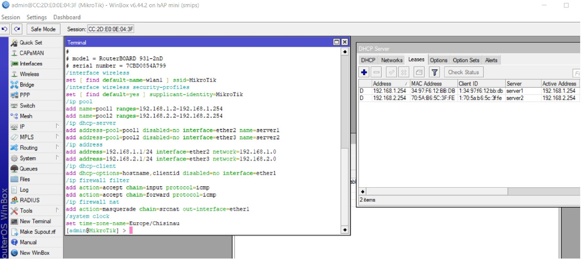Select lease row 192.168.1.254
Screen dimensions: 582x259
tap(469, 91)
